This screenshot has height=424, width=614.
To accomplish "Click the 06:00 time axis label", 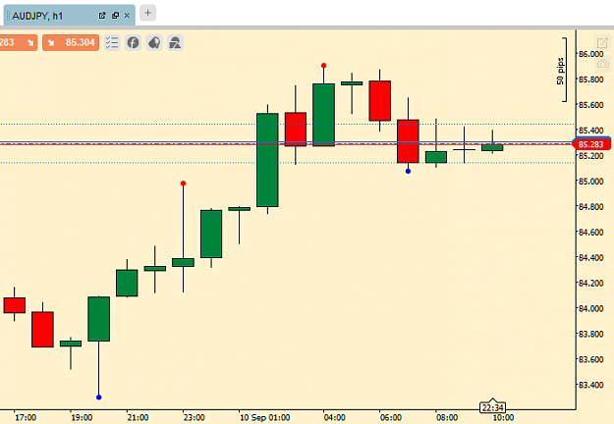I will tap(391, 418).
